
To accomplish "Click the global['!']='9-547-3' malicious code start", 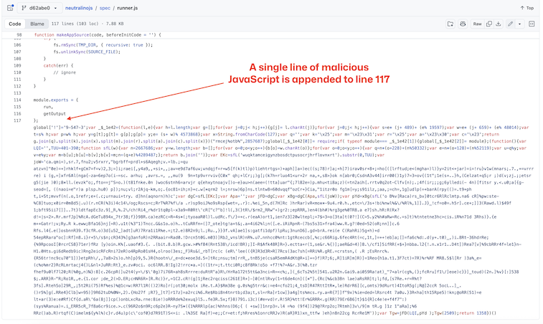I will (60, 128).
